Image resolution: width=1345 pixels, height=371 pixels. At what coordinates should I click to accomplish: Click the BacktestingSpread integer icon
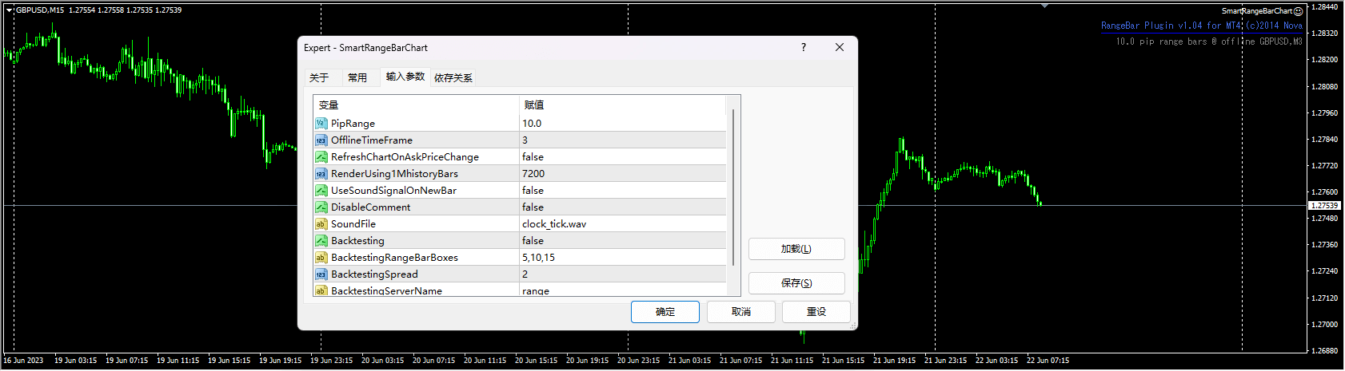pyautogui.click(x=321, y=274)
